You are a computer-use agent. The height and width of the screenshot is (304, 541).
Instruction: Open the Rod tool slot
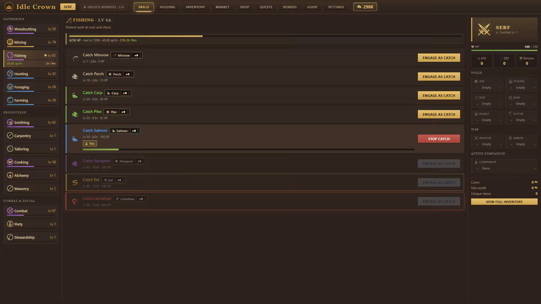pyautogui.click(x=487, y=101)
